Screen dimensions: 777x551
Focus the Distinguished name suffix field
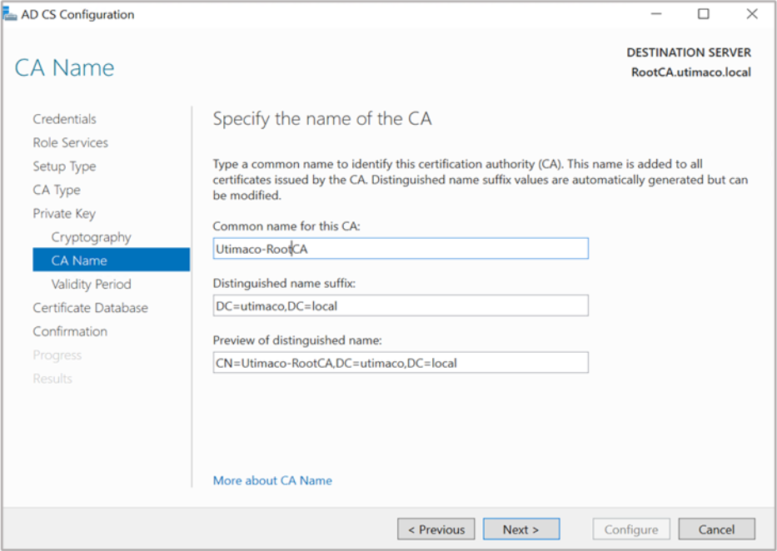pos(400,305)
